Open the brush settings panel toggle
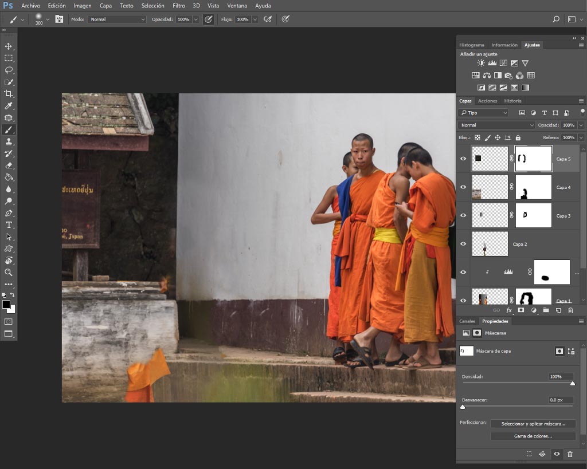 coord(59,19)
